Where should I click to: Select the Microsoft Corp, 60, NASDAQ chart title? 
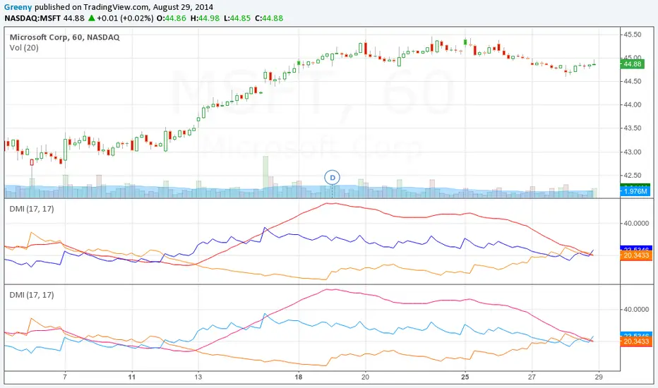(x=65, y=37)
